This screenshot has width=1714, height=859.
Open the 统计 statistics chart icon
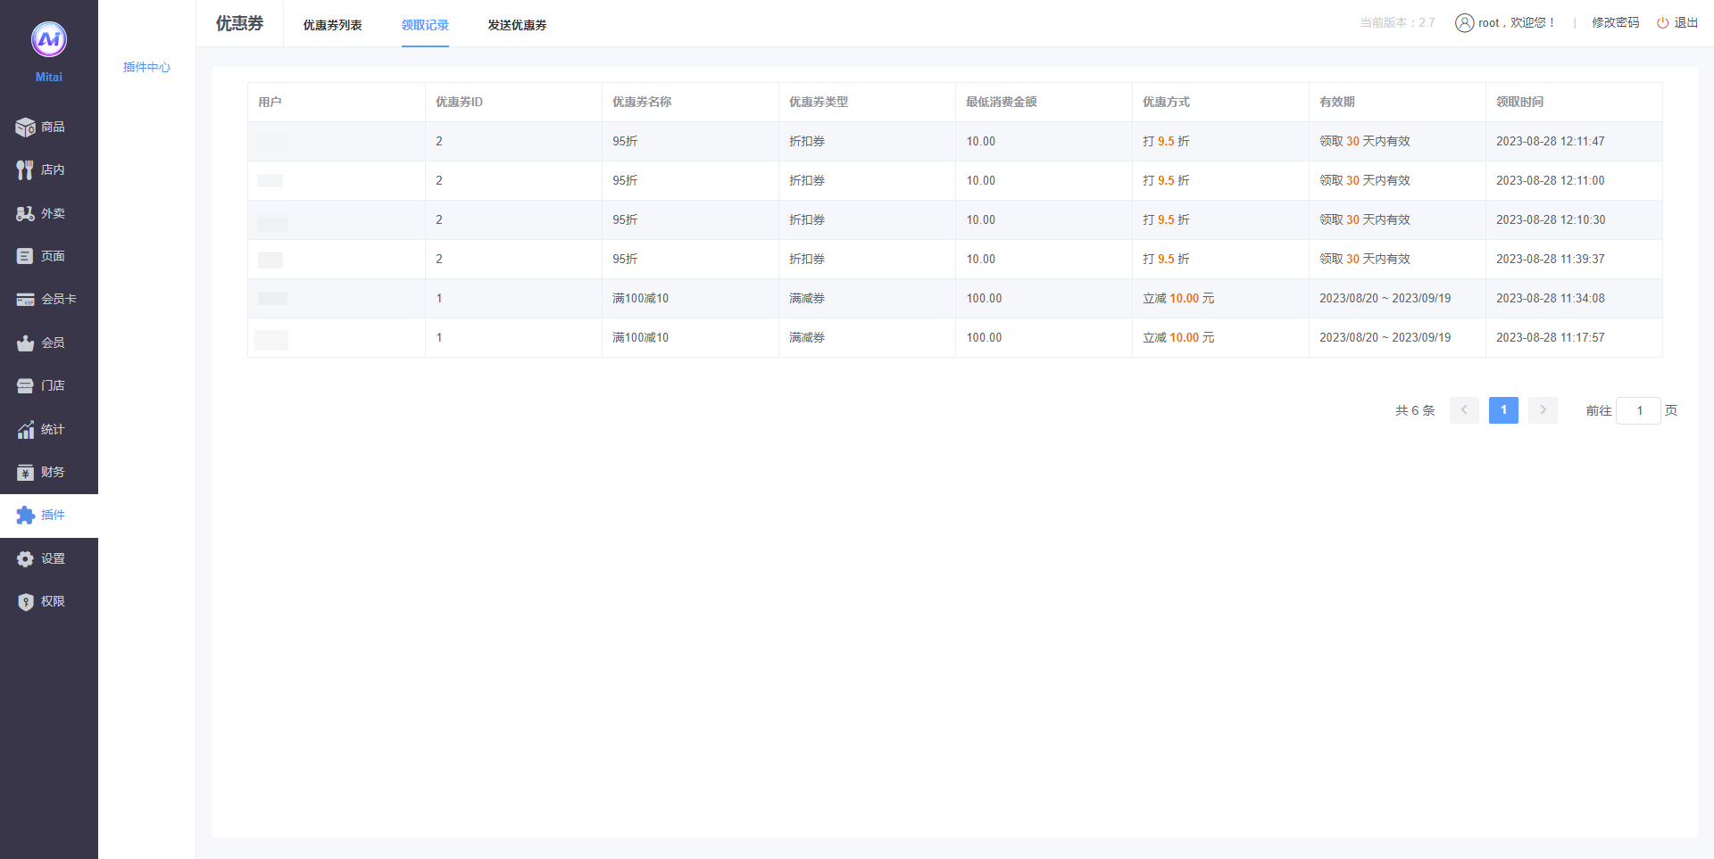tap(25, 430)
